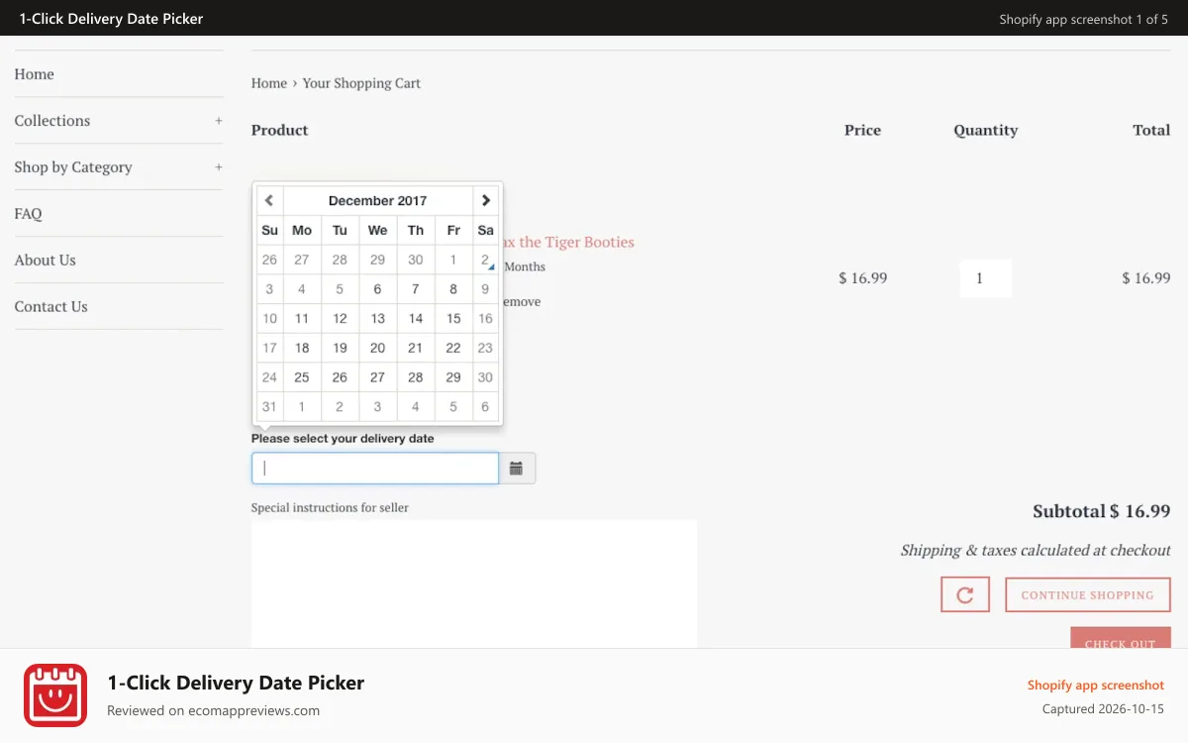
Task: Expand the Collections sidebar menu
Action: [219, 121]
